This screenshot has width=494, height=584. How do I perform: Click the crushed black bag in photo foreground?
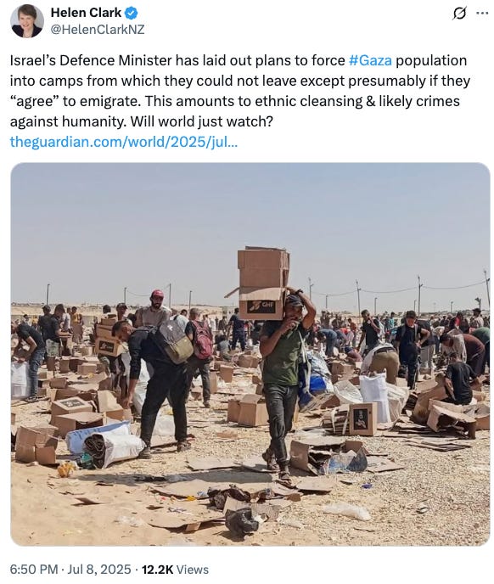(x=241, y=520)
